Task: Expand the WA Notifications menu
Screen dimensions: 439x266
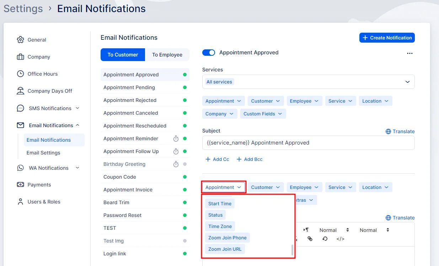Action: (49, 168)
